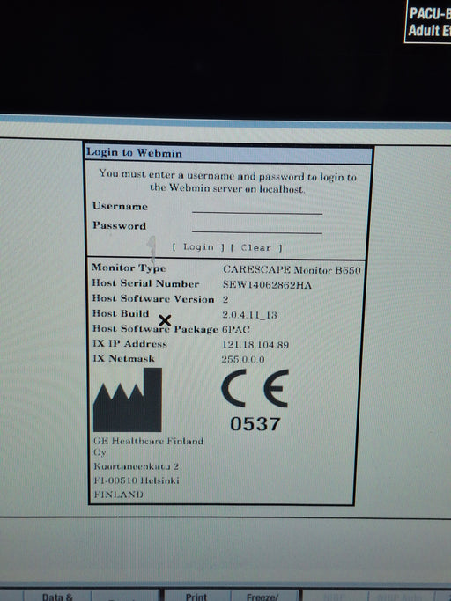Click the CARESCAPE Monitor B650 value
Screen dimensions: 451x601
[x=292, y=270]
